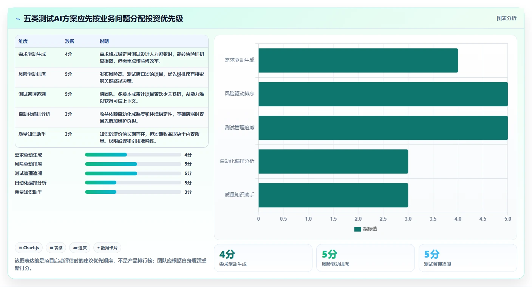Image resolution: width=532 pixels, height=287 pixels.
Task: Select 需求驱动生成 table row name
Action: (32, 54)
